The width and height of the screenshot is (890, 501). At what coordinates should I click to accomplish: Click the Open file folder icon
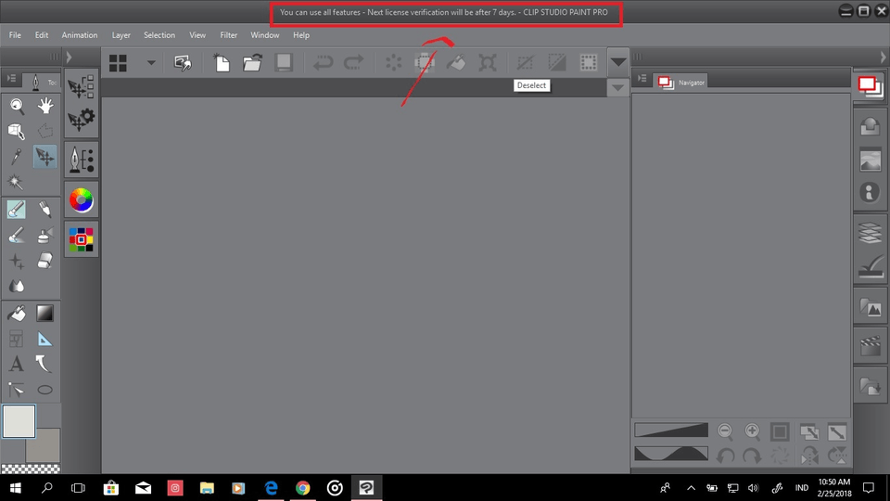tap(252, 63)
